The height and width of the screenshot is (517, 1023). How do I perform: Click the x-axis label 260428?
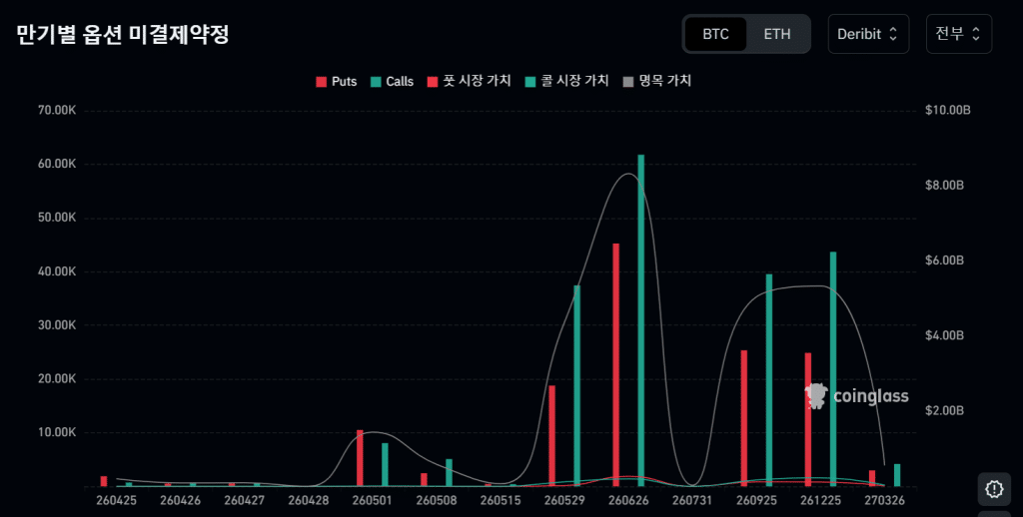point(308,501)
